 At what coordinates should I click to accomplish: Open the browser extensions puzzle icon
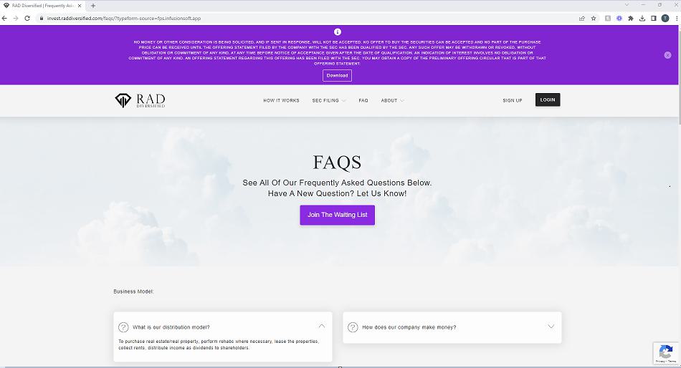(631, 18)
